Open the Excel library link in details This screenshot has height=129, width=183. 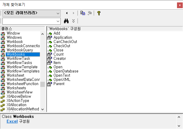tap(12, 121)
